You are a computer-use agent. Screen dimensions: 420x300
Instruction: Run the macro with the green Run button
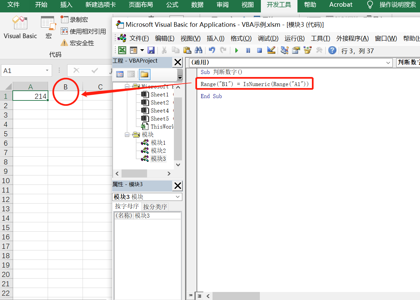click(236, 50)
